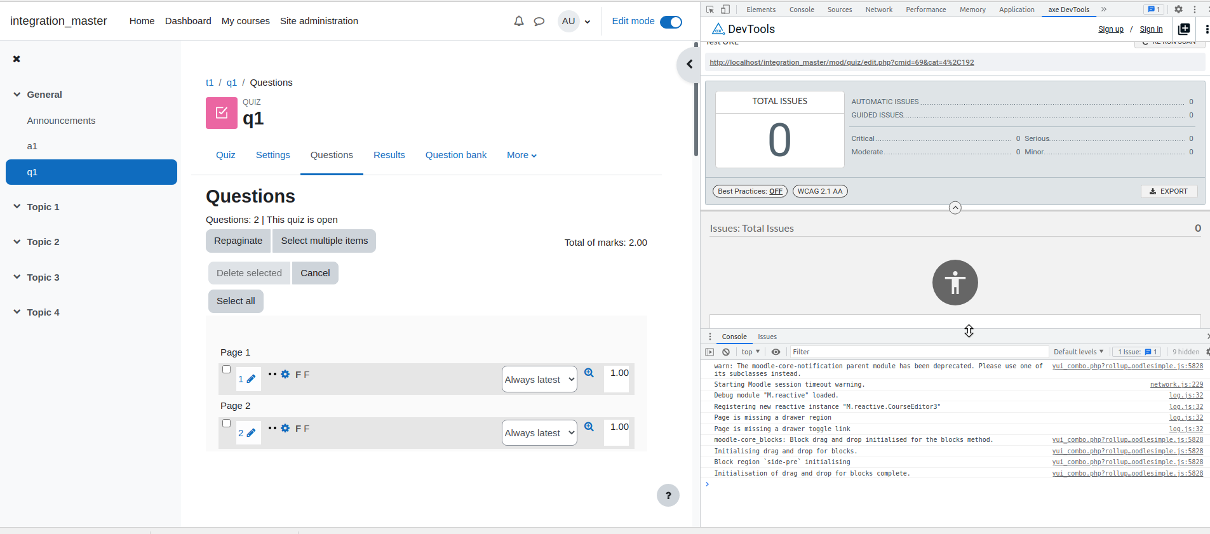Open the Results tab
Viewport: 1210px width, 534px height.
click(389, 155)
